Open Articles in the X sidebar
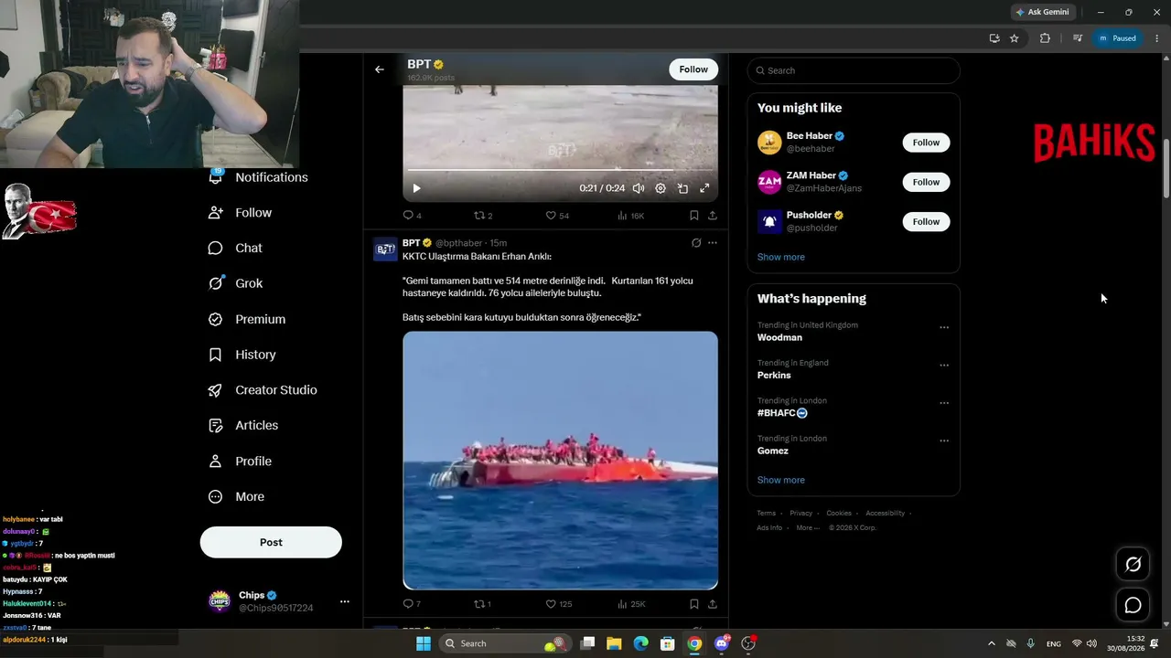The image size is (1171, 658). tap(244, 425)
